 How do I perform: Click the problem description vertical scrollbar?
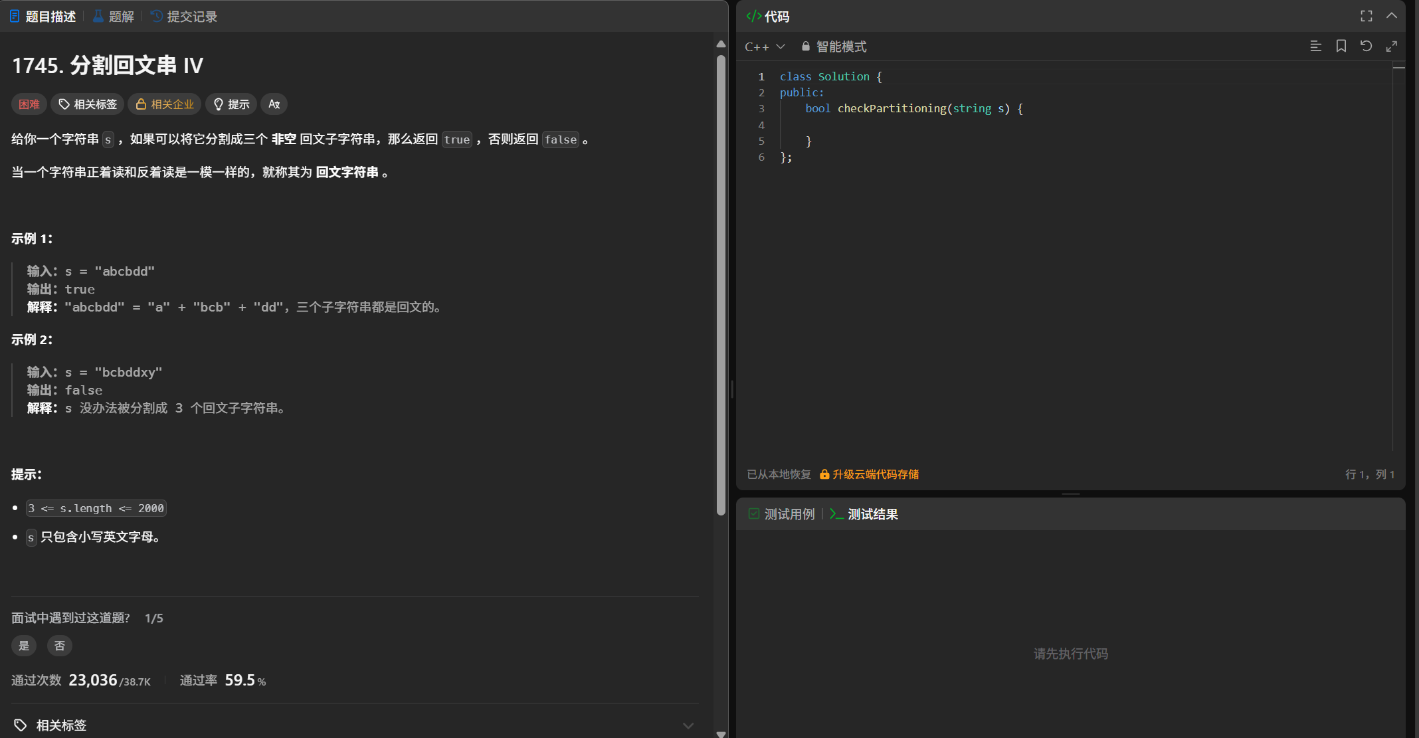coord(721,286)
